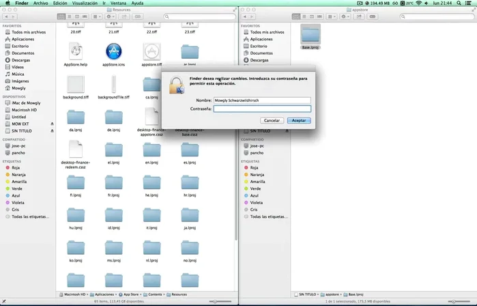Select the Base.lproj folder in appstore window
This screenshot has height=306, width=477.
pos(310,35)
